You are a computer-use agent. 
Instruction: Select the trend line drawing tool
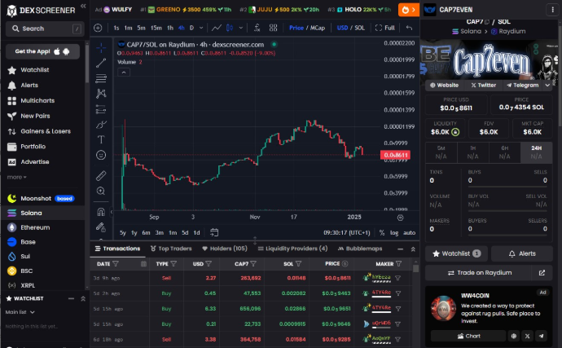(101, 63)
